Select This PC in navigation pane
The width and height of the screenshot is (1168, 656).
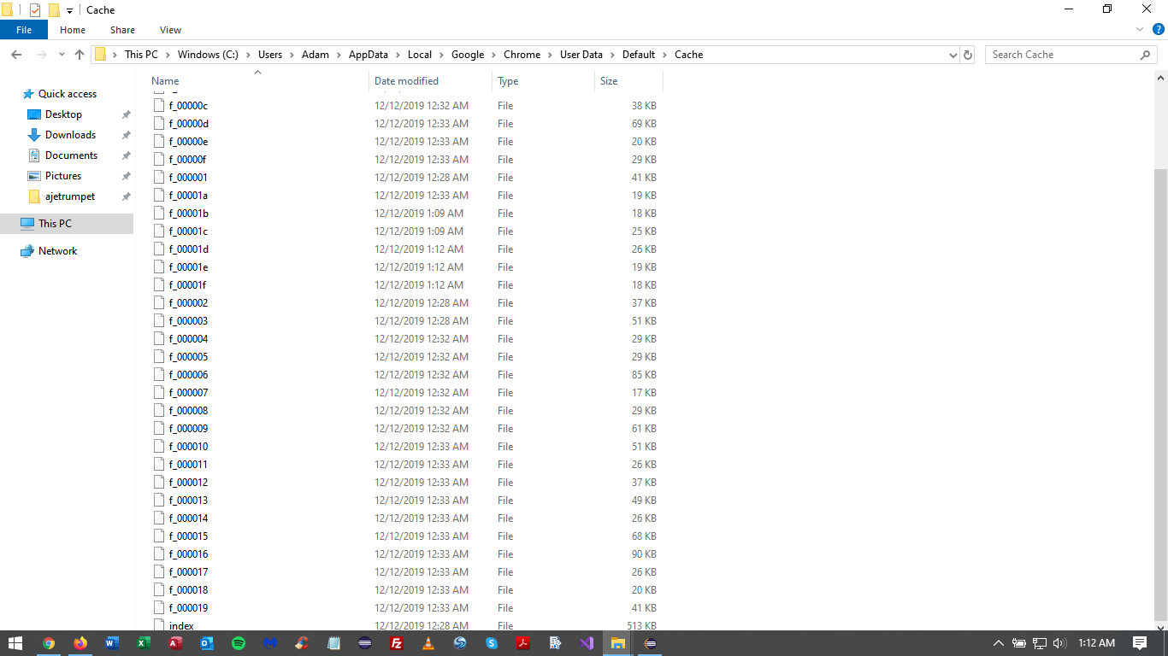tap(55, 224)
